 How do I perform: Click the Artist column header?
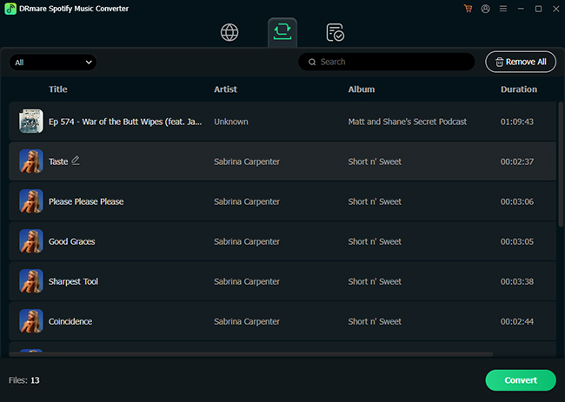tap(226, 89)
